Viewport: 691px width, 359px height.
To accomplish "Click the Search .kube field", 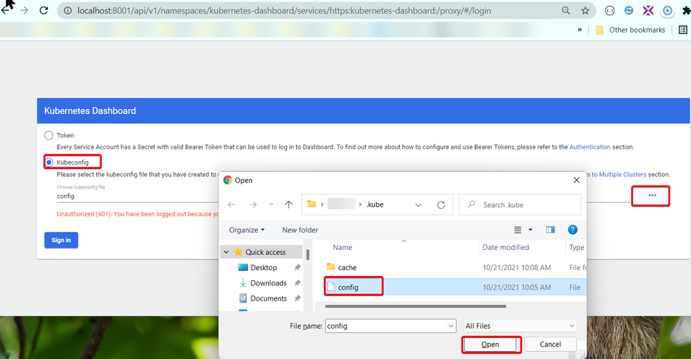I will click(520, 205).
